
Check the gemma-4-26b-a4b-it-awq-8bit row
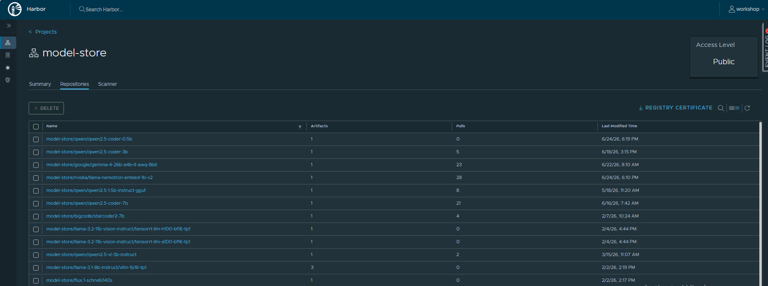point(36,165)
